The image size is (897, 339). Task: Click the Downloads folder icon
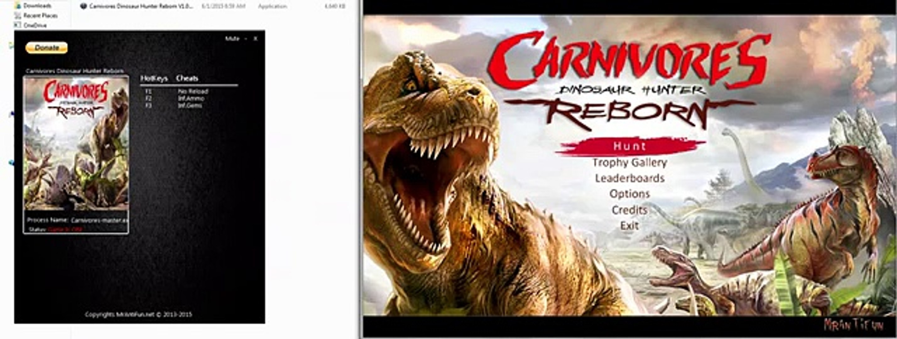pos(18,6)
